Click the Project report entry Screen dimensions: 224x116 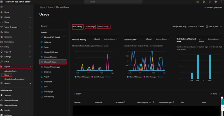click(x=46, y=77)
